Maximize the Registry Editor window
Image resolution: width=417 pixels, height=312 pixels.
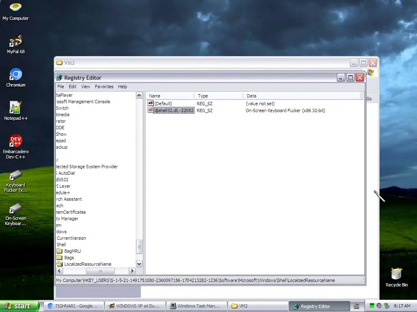[350, 77]
